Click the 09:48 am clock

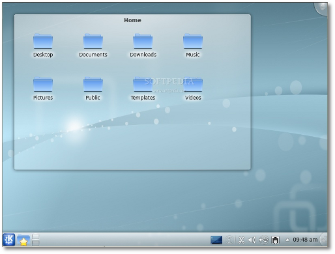click(x=305, y=240)
